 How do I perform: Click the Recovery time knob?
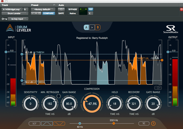[134, 104]
